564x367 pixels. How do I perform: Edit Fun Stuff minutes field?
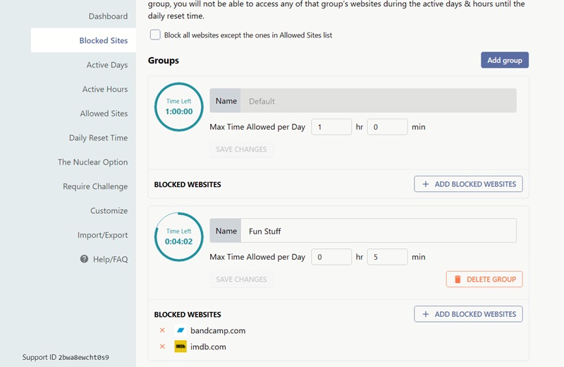(x=387, y=257)
